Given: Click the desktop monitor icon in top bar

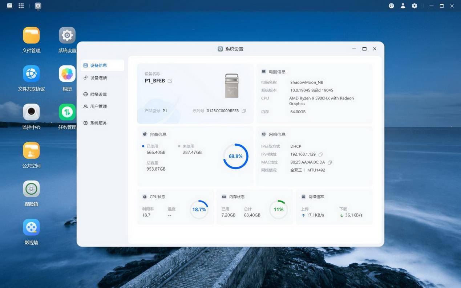Looking at the screenshot, I should 9,6.
